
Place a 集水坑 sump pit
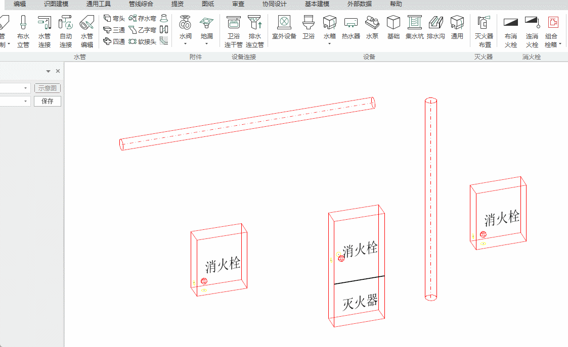point(414,28)
